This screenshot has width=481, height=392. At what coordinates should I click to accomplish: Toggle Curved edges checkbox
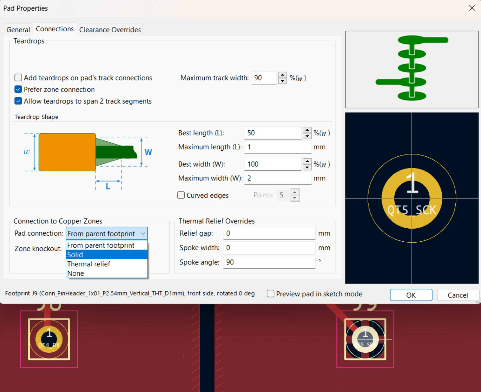(181, 195)
